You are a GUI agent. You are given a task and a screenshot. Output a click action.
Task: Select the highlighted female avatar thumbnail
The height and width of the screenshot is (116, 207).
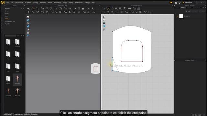coord(17,80)
